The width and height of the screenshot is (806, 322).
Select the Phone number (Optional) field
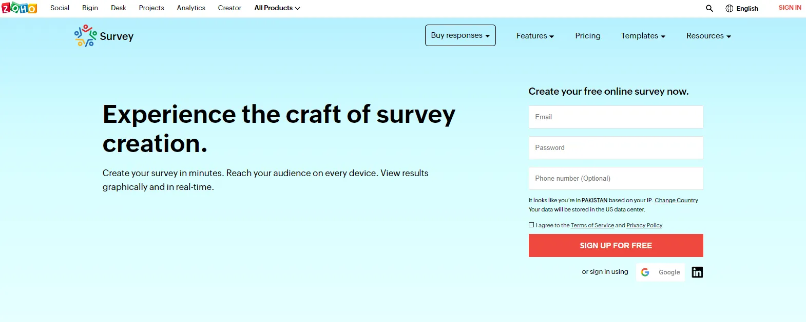click(x=616, y=178)
